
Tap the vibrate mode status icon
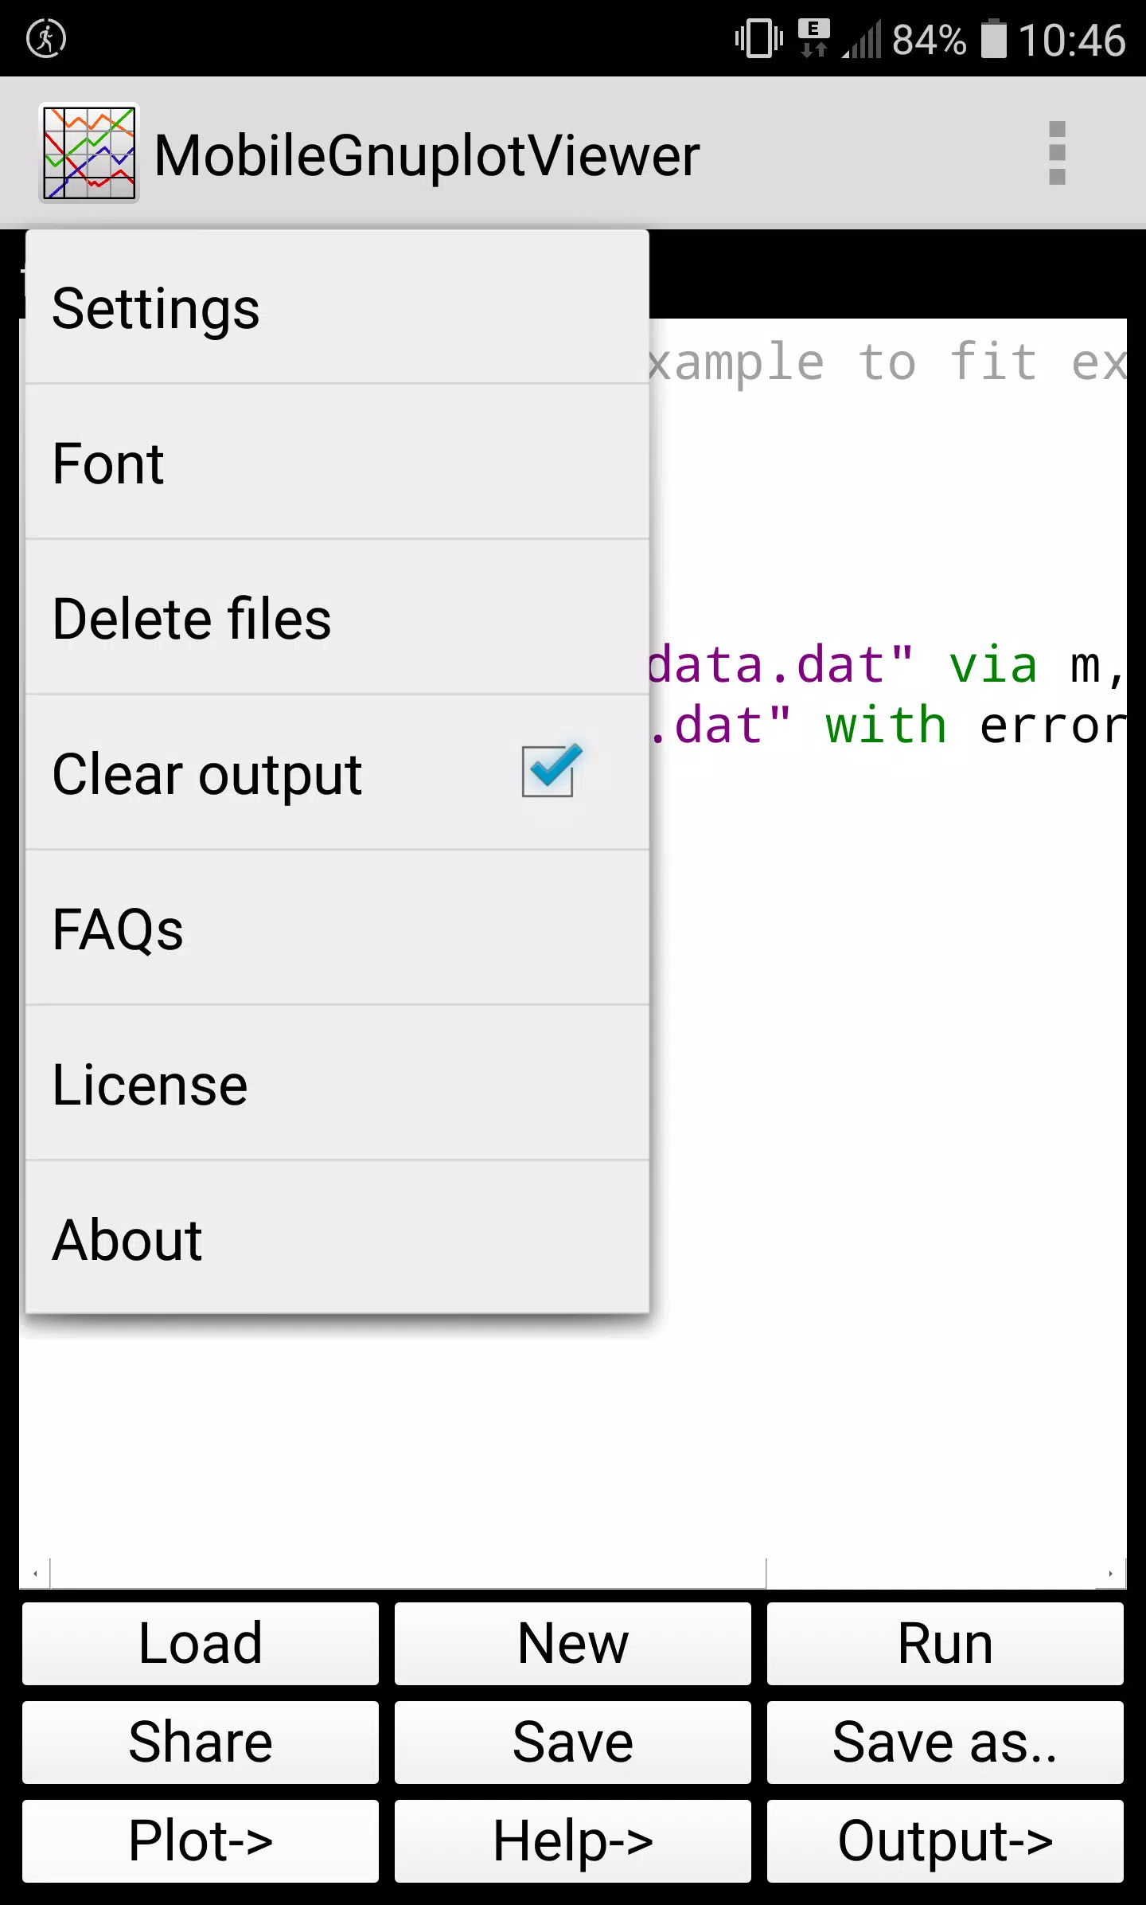click(758, 38)
